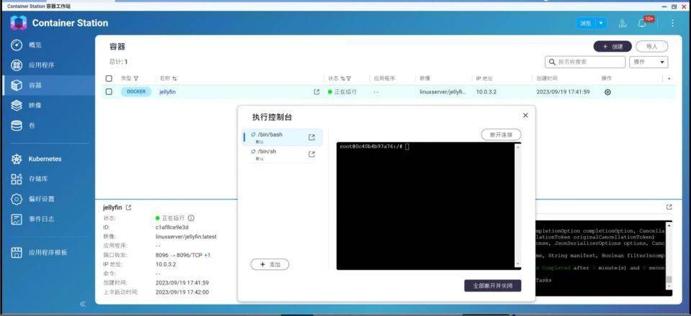Pop out the /bin/bash console

(x=312, y=138)
